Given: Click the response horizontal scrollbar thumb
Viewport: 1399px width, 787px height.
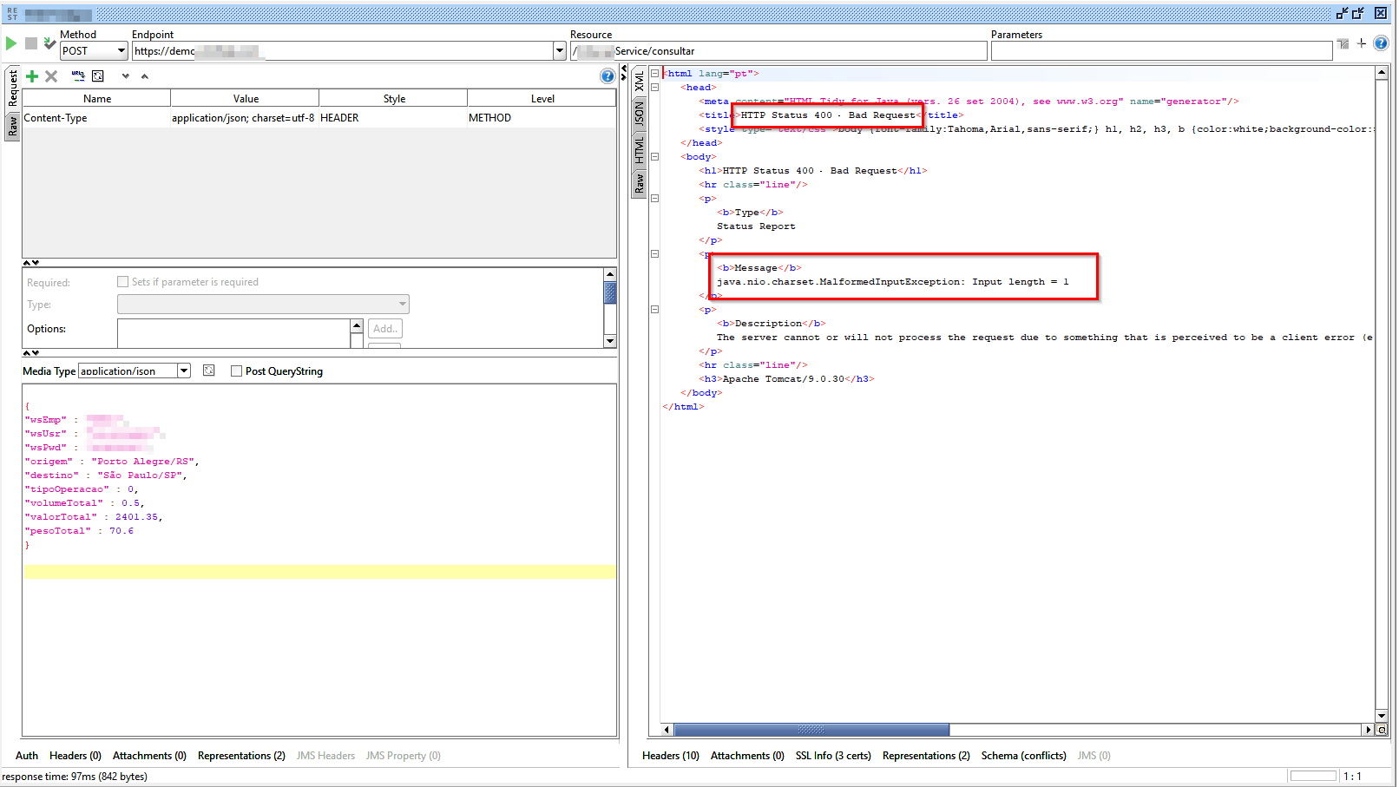Looking at the screenshot, I should pyautogui.click(x=811, y=730).
